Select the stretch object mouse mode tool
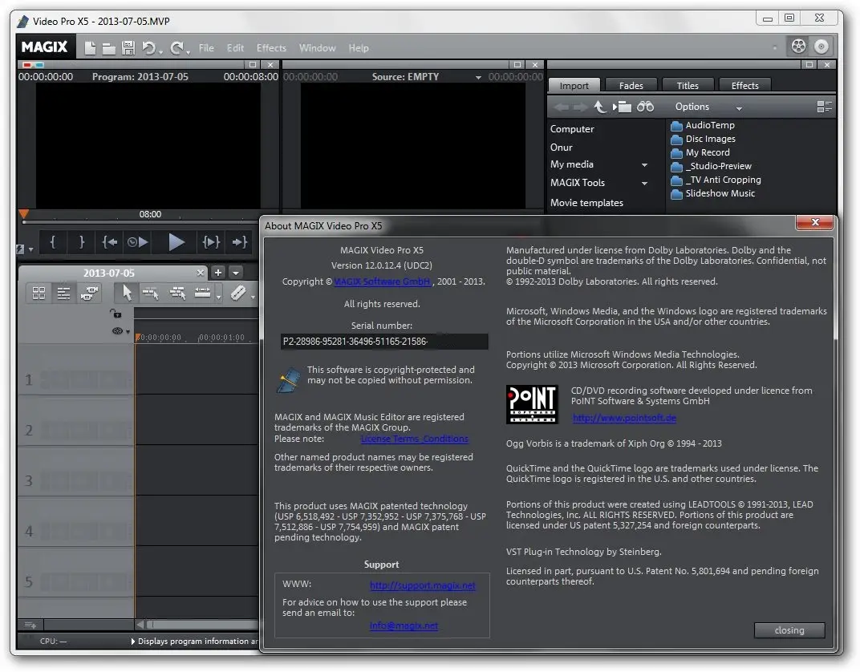 tap(202, 293)
